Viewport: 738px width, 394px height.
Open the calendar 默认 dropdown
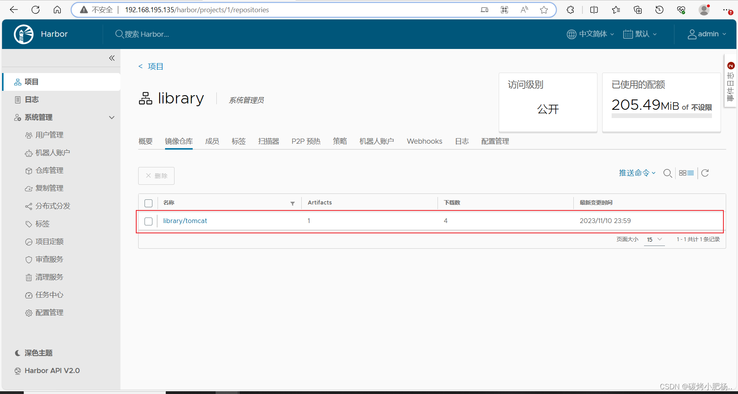point(640,34)
